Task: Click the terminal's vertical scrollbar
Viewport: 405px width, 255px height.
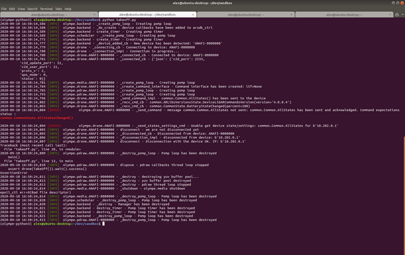Action: [404, 195]
